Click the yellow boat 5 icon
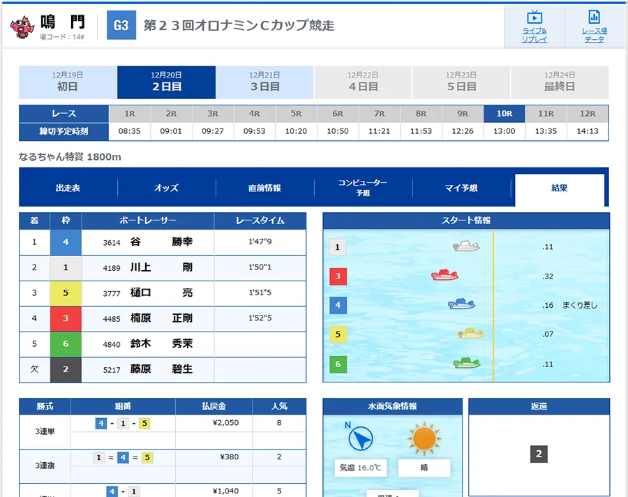Viewport: 628px width, 497px height. pos(471,333)
